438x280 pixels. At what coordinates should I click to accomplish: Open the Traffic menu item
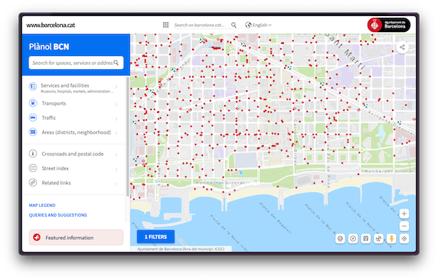click(74, 118)
